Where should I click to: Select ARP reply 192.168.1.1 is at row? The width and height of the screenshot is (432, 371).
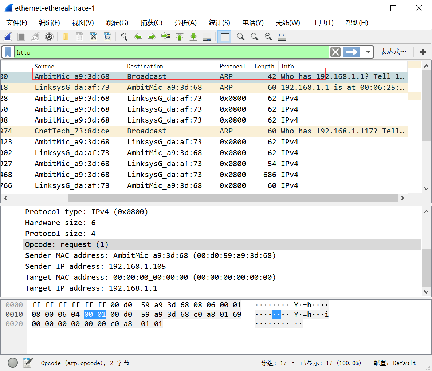(204, 87)
